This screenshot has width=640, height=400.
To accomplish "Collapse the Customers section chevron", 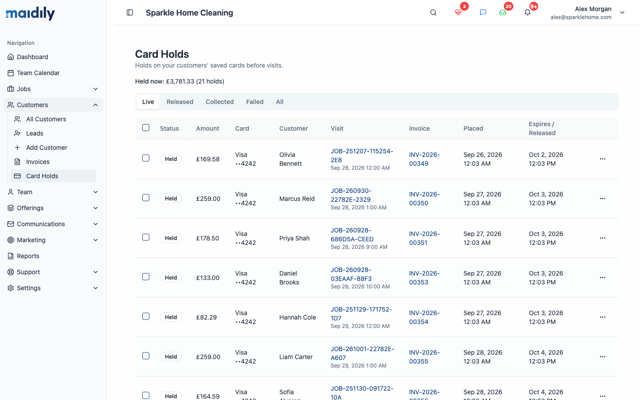I will tap(96, 105).
